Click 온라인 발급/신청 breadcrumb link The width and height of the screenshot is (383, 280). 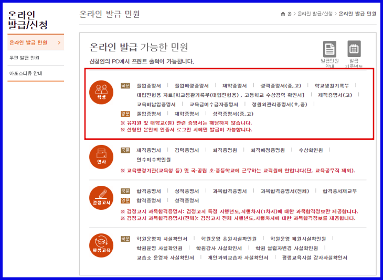pos(315,14)
